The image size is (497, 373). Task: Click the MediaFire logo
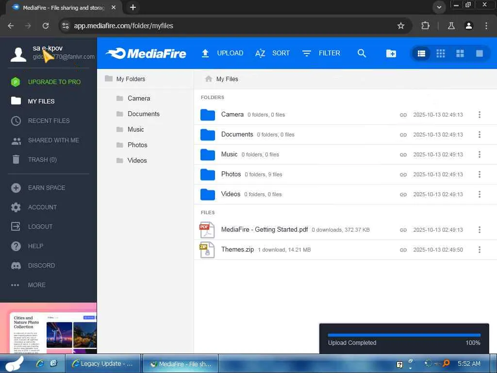pyautogui.click(x=146, y=53)
